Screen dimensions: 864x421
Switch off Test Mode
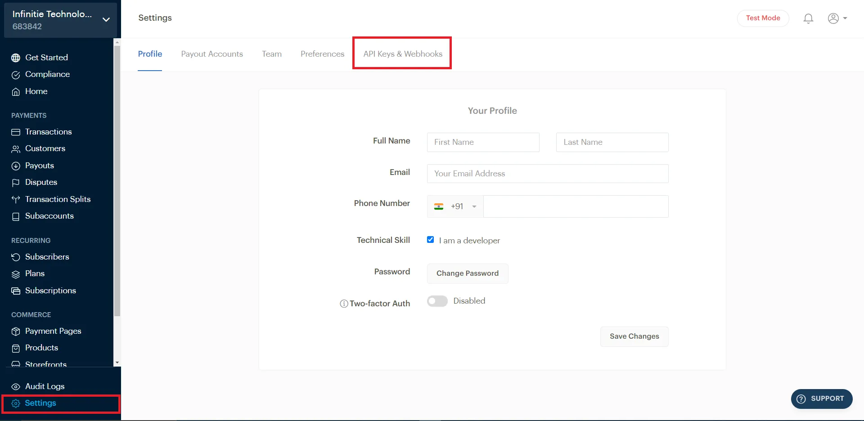[x=763, y=18]
